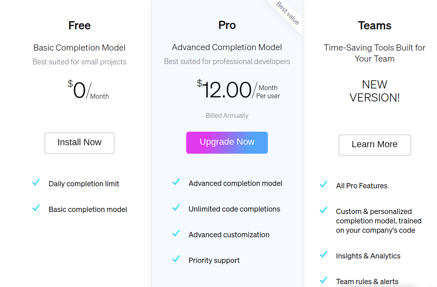Screen dimensions: 437x287
Task: Click checkmark beside Daily completion limit
Action: coord(36,183)
